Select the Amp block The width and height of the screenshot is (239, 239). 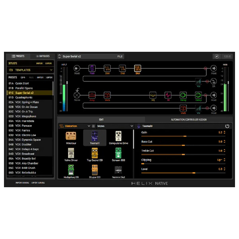click(x=92, y=95)
